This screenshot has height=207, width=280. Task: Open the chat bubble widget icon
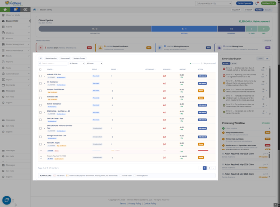click(7, 200)
